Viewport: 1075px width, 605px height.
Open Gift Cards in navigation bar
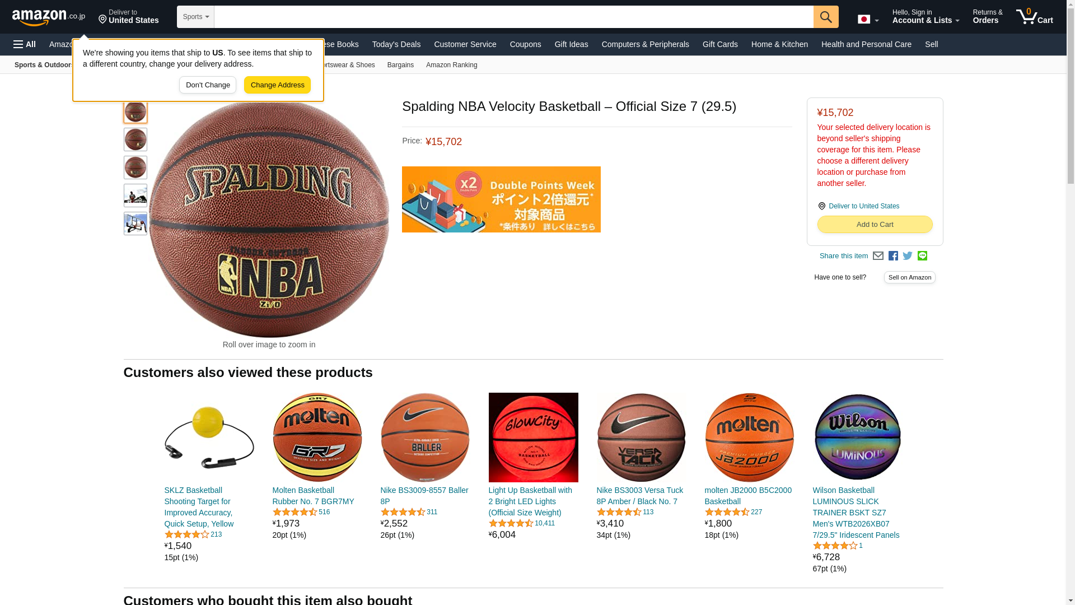[720, 44]
